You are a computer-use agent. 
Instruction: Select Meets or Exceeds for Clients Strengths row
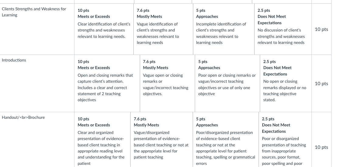pos(104,29)
